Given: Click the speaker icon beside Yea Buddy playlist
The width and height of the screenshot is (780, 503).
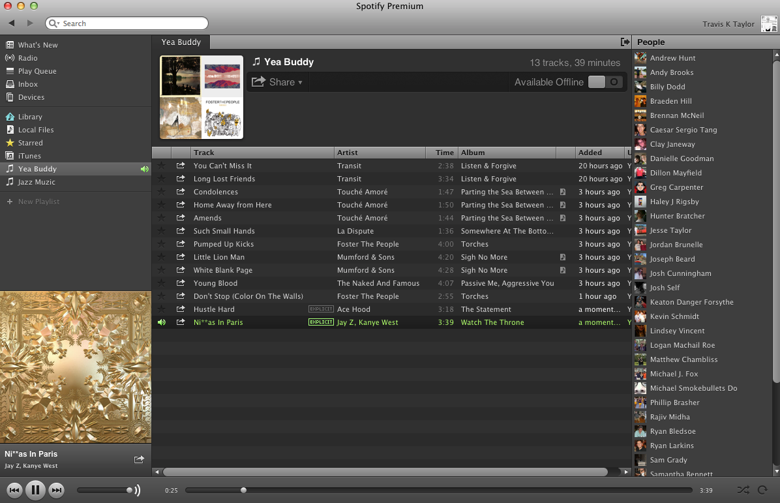Looking at the screenshot, I should (145, 169).
